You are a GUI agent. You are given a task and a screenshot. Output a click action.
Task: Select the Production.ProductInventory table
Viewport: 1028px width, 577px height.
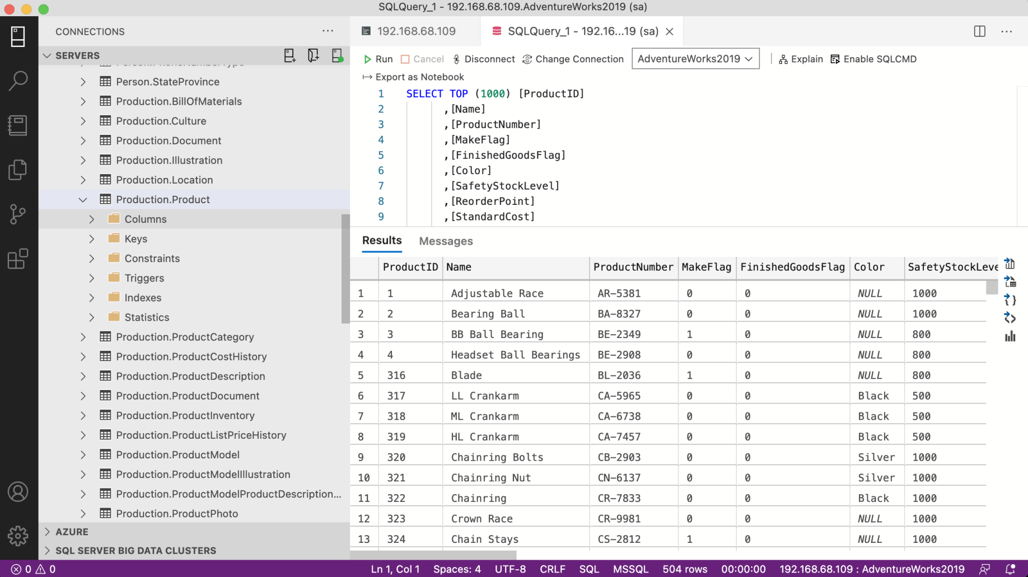[x=185, y=415]
